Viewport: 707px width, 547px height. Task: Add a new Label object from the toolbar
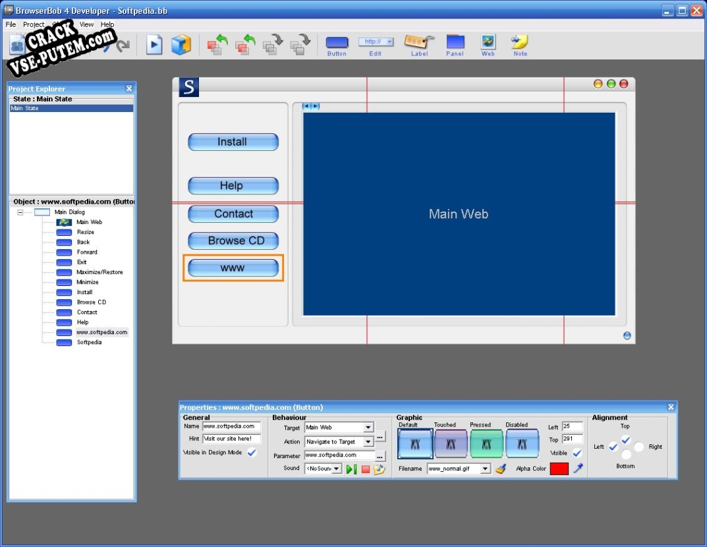click(x=419, y=46)
